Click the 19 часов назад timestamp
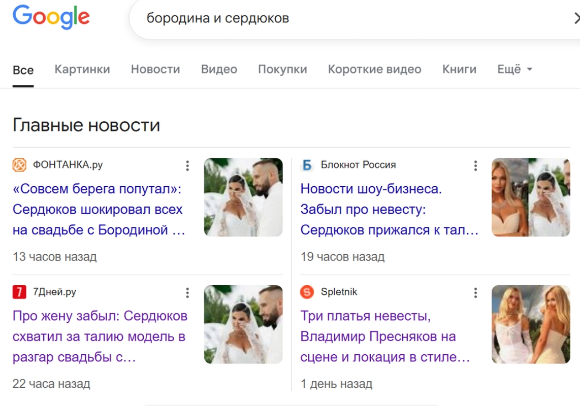Image resolution: width=580 pixels, height=406 pixels. [342, 257]
